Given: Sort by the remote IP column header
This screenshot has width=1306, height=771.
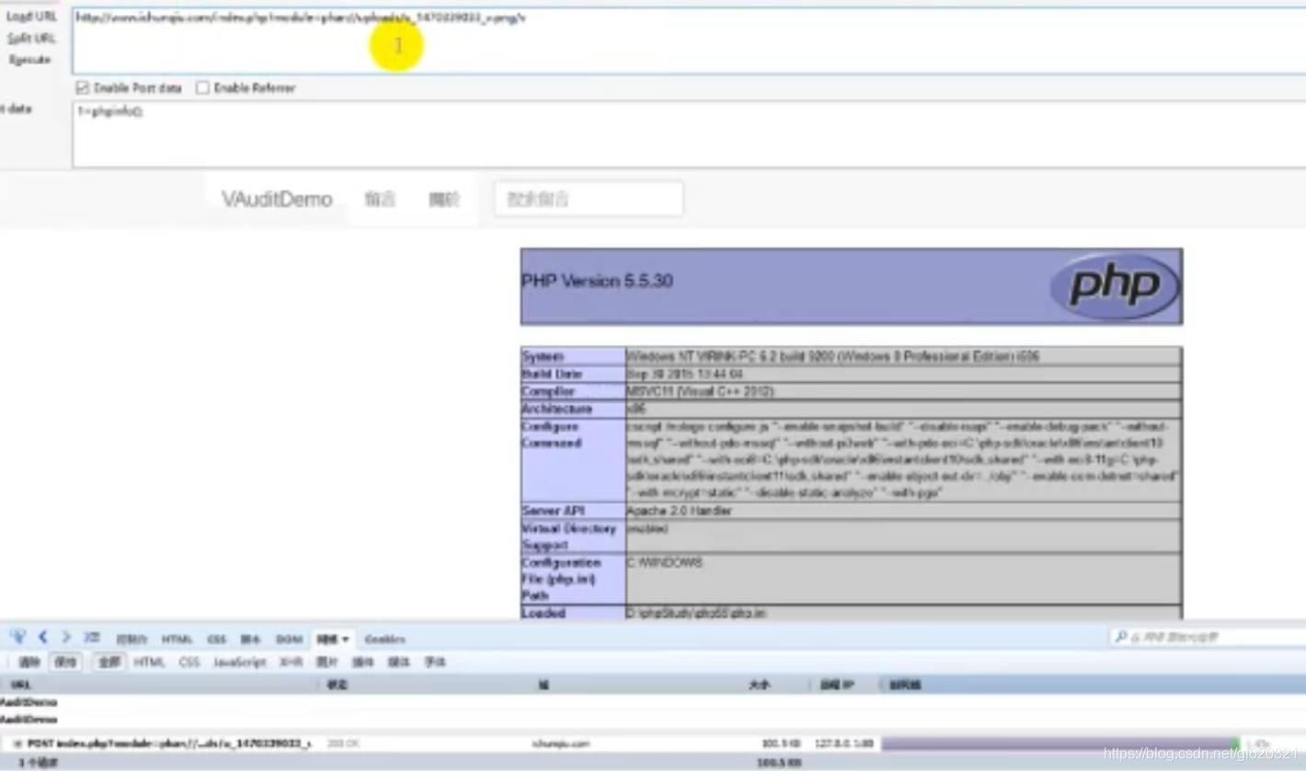Looking at the screenshot, I should pos(844,685).
